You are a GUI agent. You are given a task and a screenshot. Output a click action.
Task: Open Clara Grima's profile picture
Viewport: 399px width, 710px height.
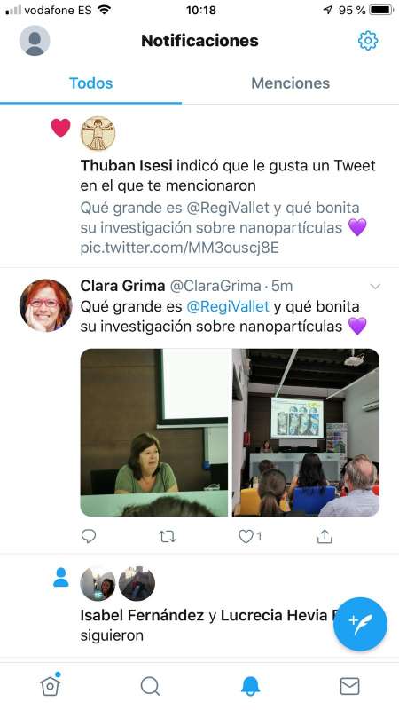46,305
